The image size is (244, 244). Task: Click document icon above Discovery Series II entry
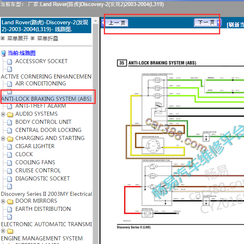[9, 186]
